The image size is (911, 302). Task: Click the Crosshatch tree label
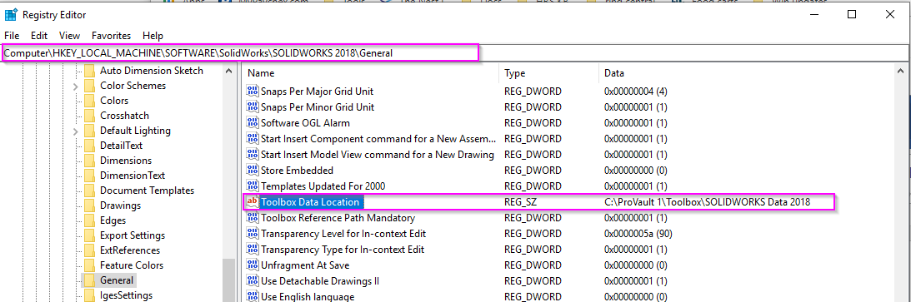point(124,116)
